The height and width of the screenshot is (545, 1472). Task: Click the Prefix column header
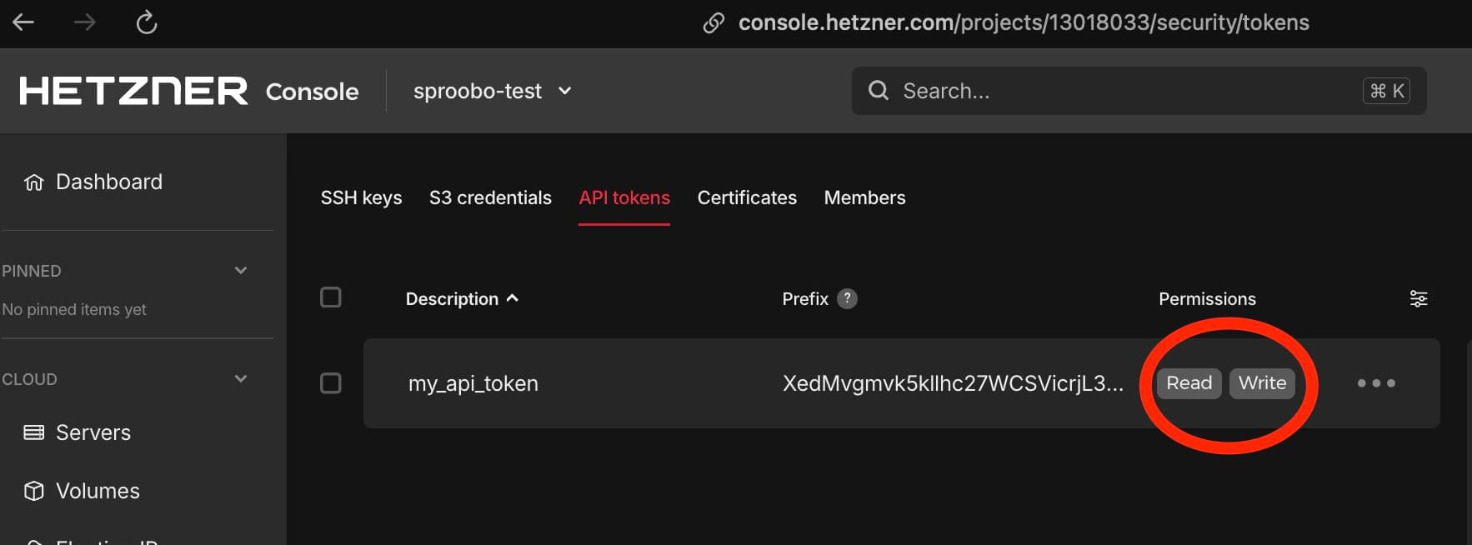tap(805, 298)
